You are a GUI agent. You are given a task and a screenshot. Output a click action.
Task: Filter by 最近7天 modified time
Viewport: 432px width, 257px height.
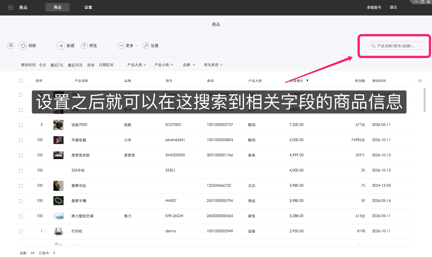57,65
